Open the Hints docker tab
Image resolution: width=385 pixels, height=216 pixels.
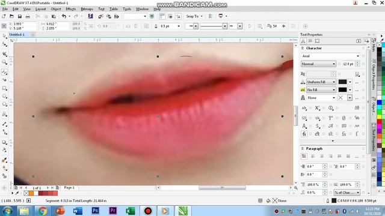click(373, 46)
